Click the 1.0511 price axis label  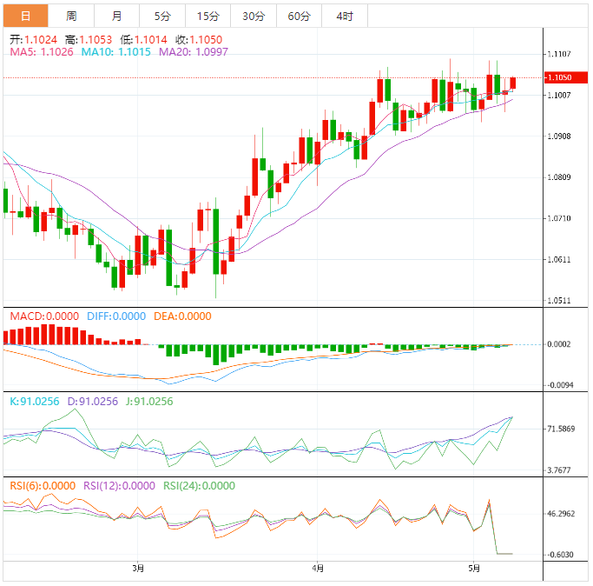point(559,301)
